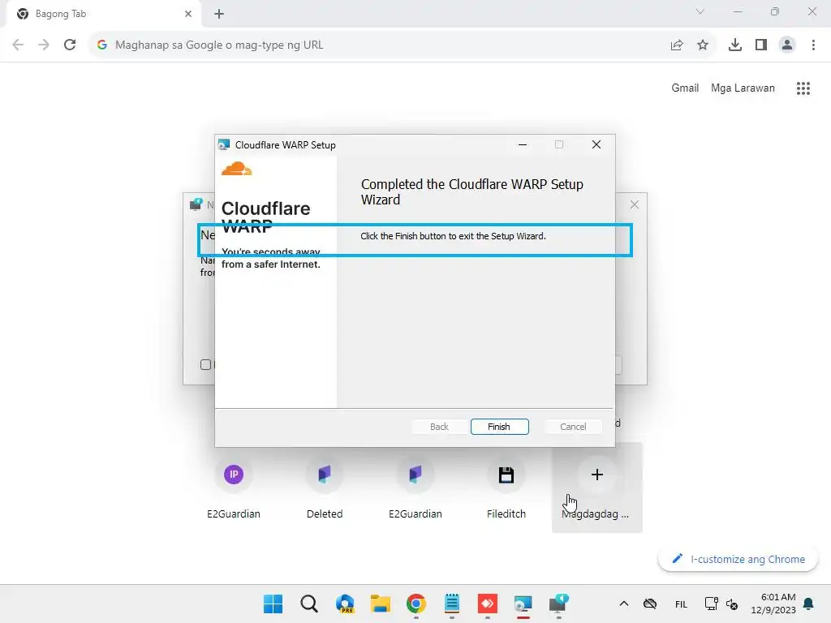Open the tab search chevron
831x623 pixels.
click(700, 11)
